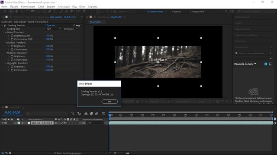This screenshot has width=277, height=155.
Task: Toggle Midtones Transform Brightness stopwatch
Action: point(12,56)
